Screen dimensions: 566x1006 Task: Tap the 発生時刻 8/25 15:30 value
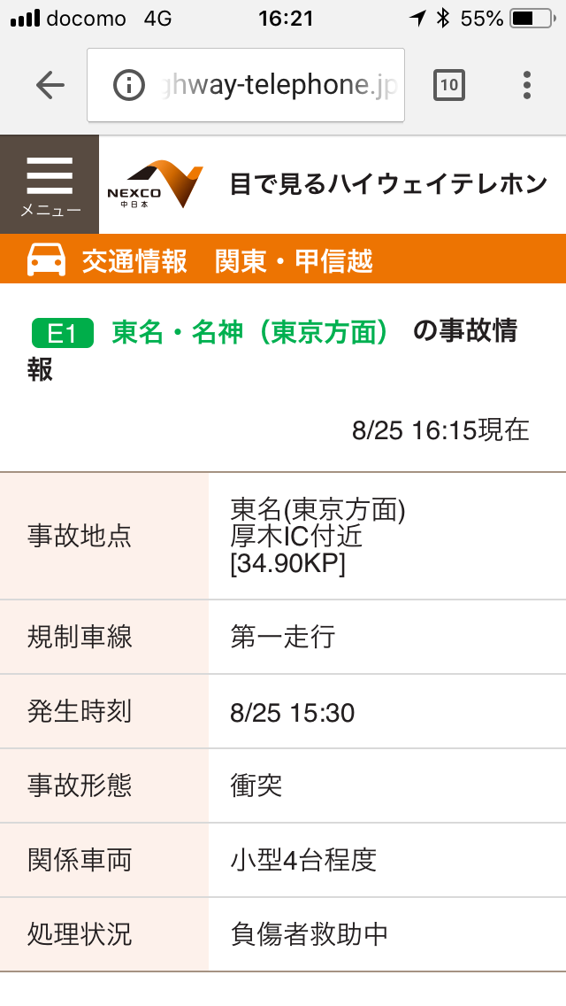click(292, 712)
